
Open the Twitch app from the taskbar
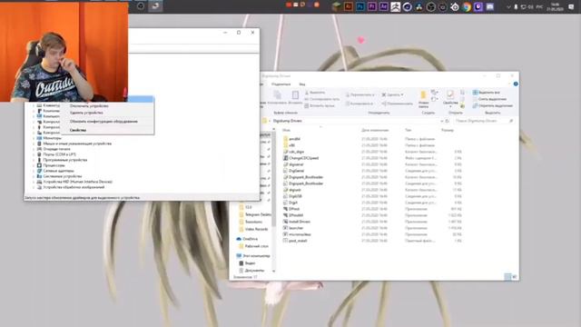[478, 6]
